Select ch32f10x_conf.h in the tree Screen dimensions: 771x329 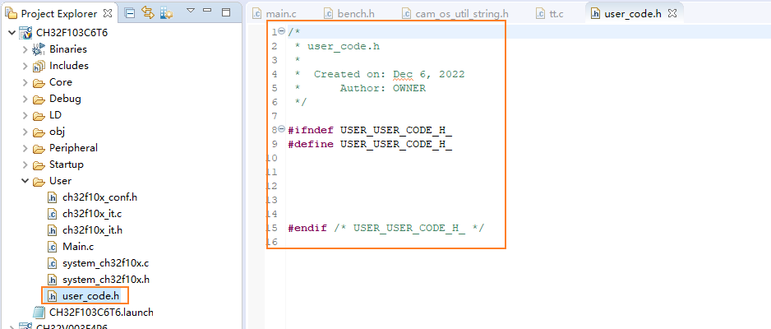coord(99,197)
